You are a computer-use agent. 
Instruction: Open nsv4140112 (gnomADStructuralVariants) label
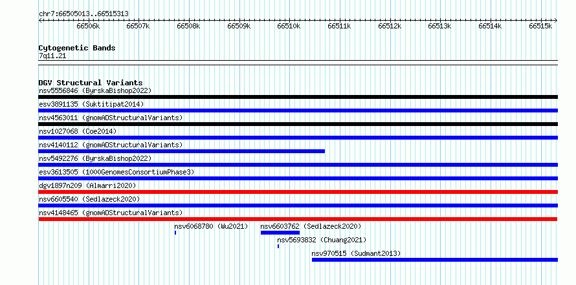pyautogui.click(x=111, y=145)
